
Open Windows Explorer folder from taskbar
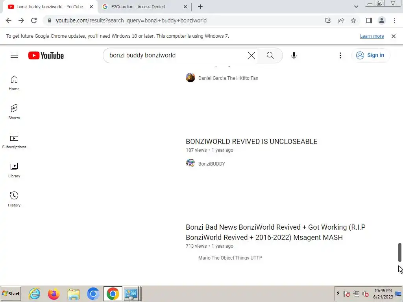click(74, 293)
